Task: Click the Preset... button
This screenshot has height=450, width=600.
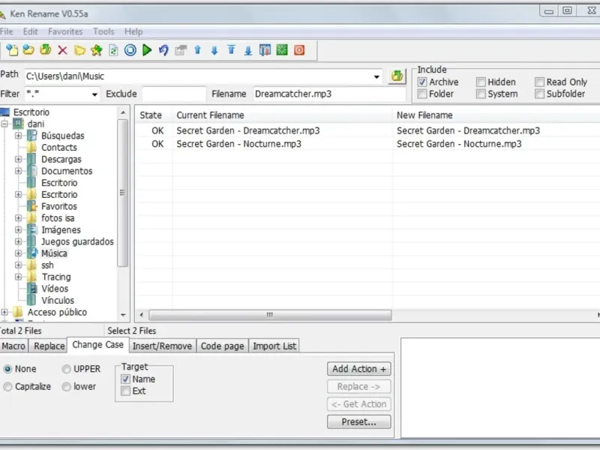Action: 359,421
